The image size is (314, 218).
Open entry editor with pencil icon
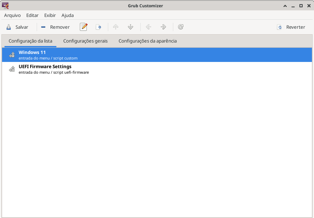(x=83, y=27)
